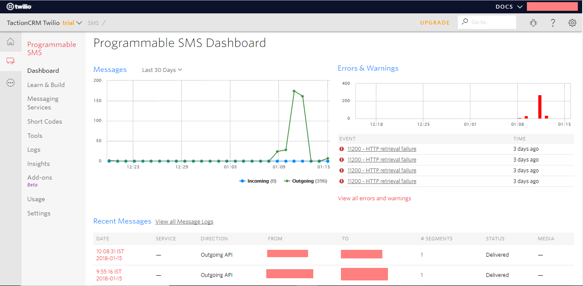Open Add-ons Beta
Screen dimensions: 583x286
39,180
